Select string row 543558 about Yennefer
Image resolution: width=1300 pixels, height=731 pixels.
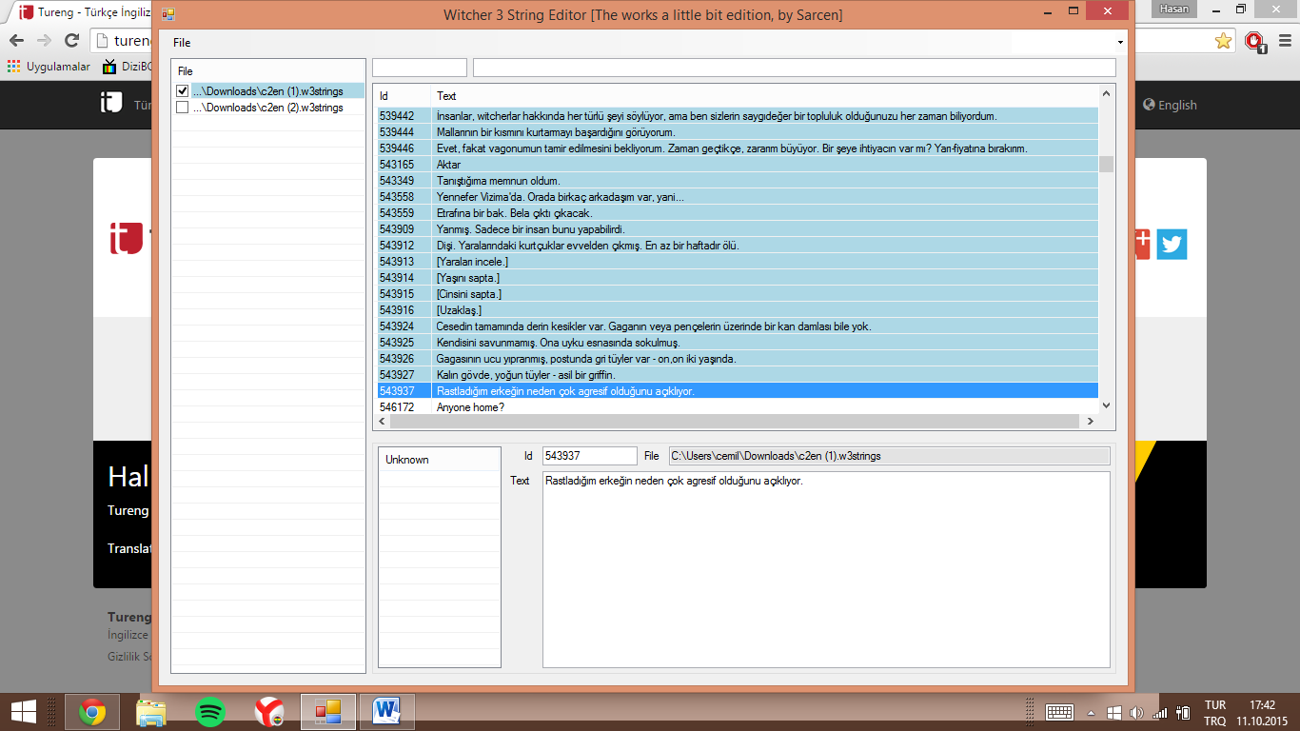(x=736, y=197)
